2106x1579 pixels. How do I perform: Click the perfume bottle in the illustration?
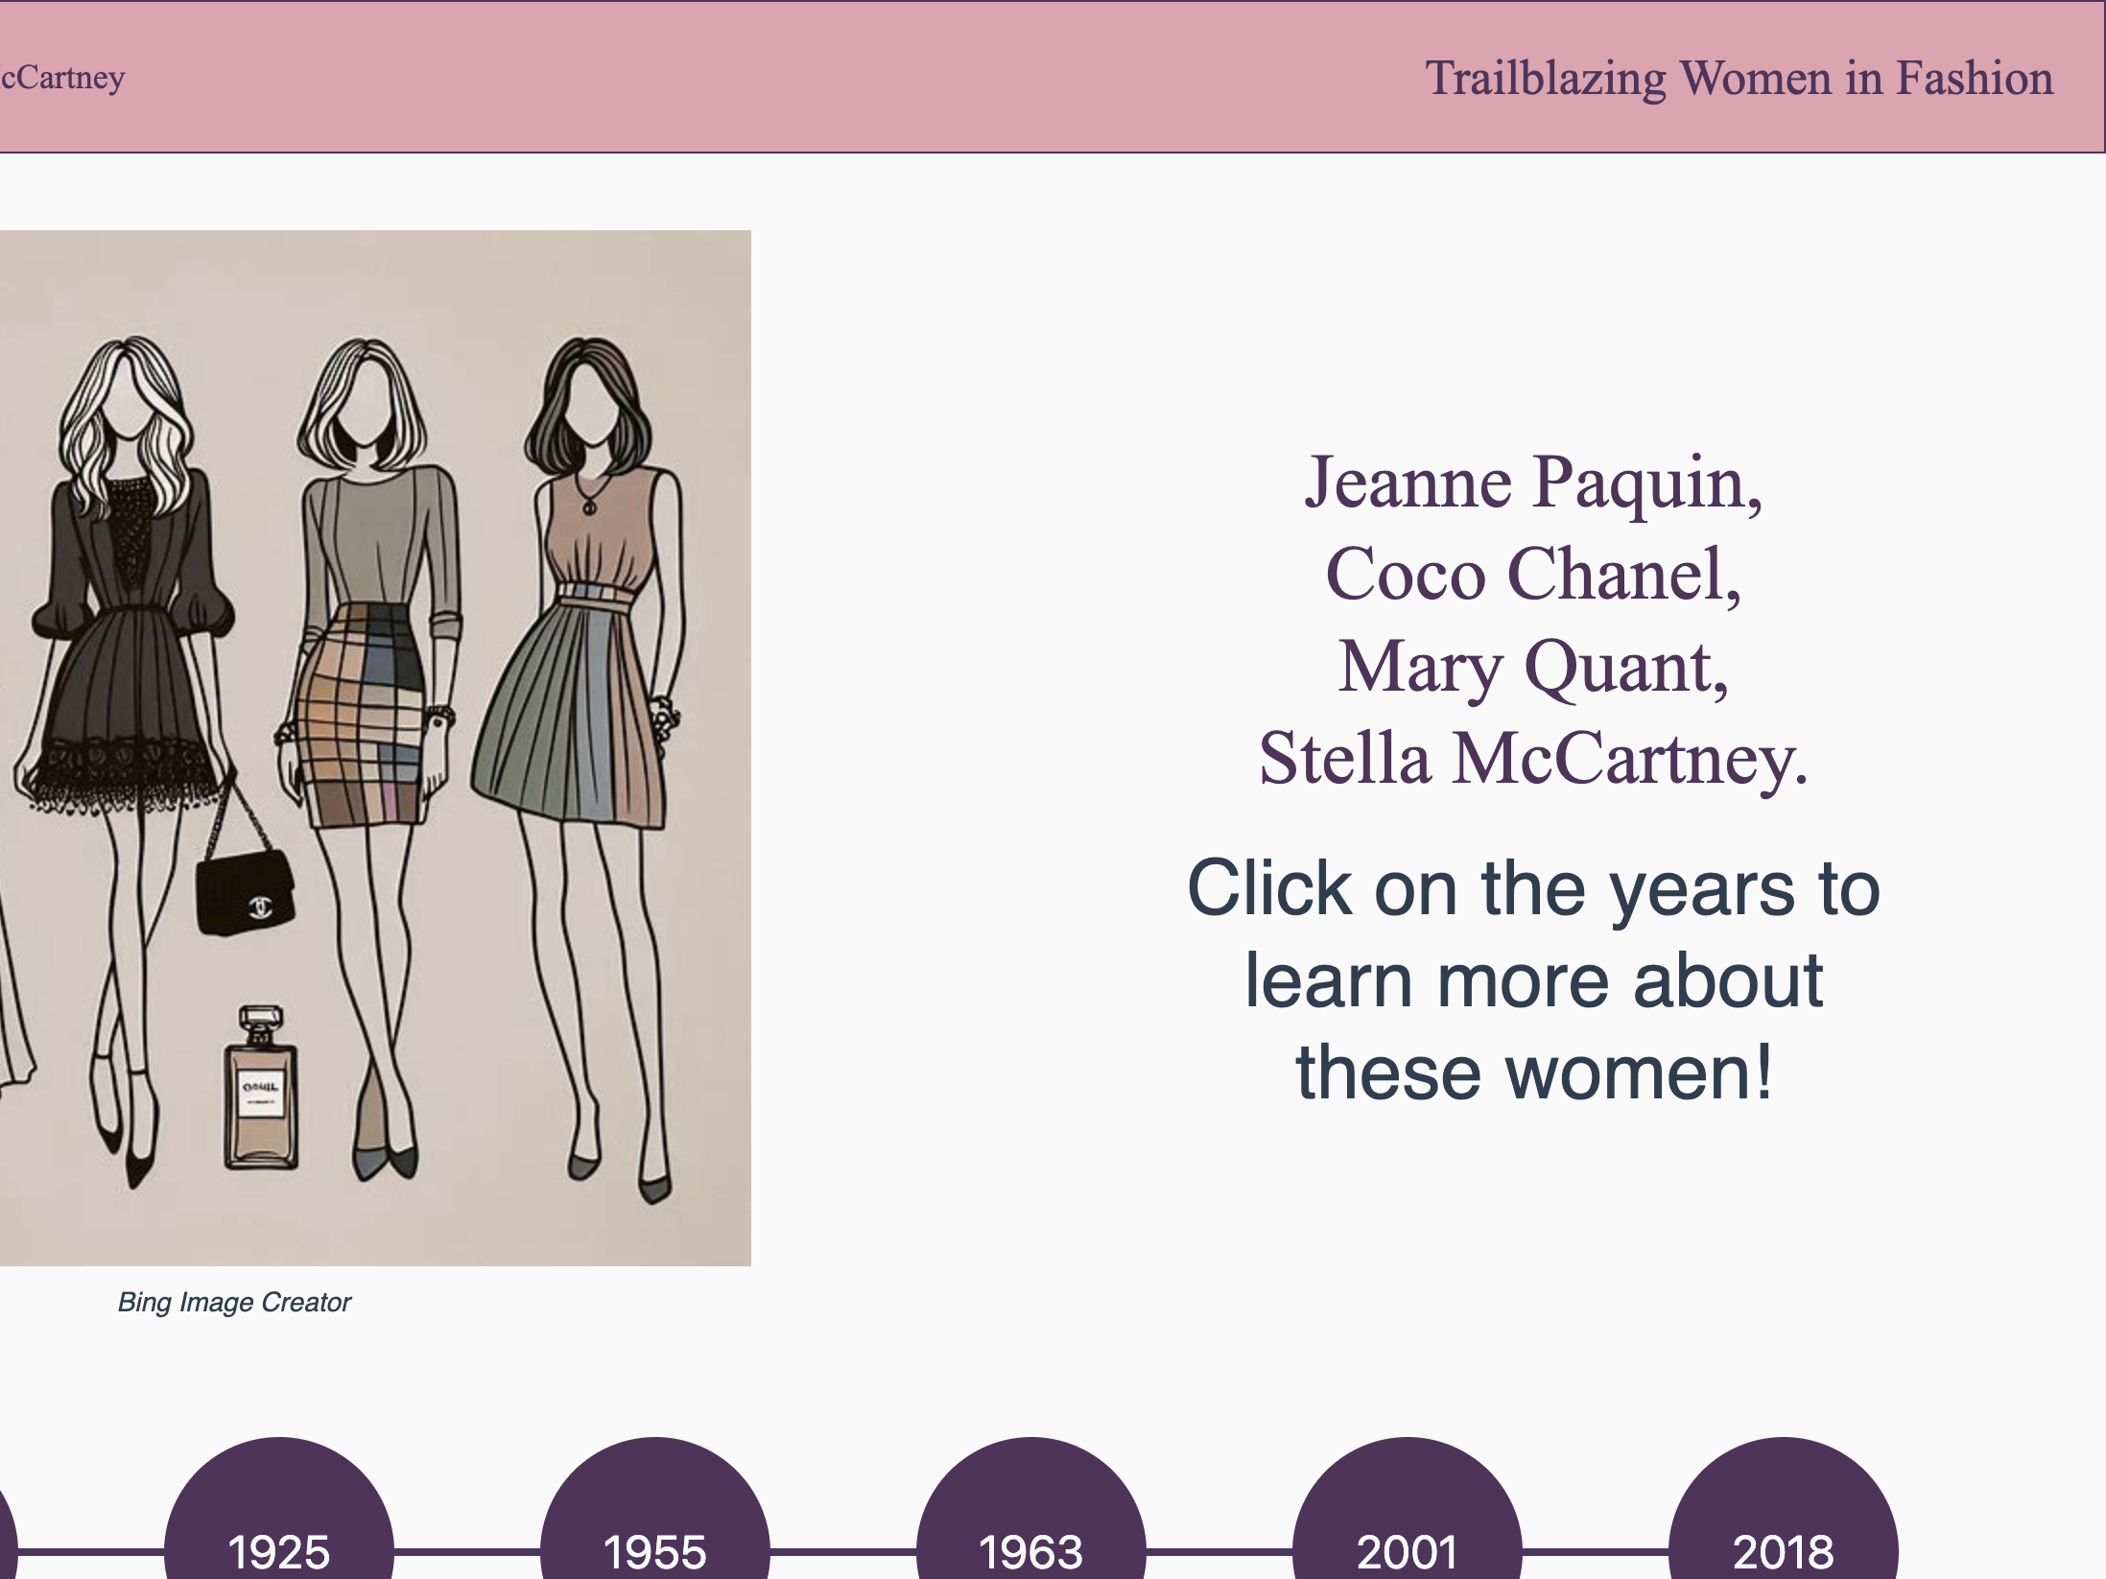coord(261,1094)
